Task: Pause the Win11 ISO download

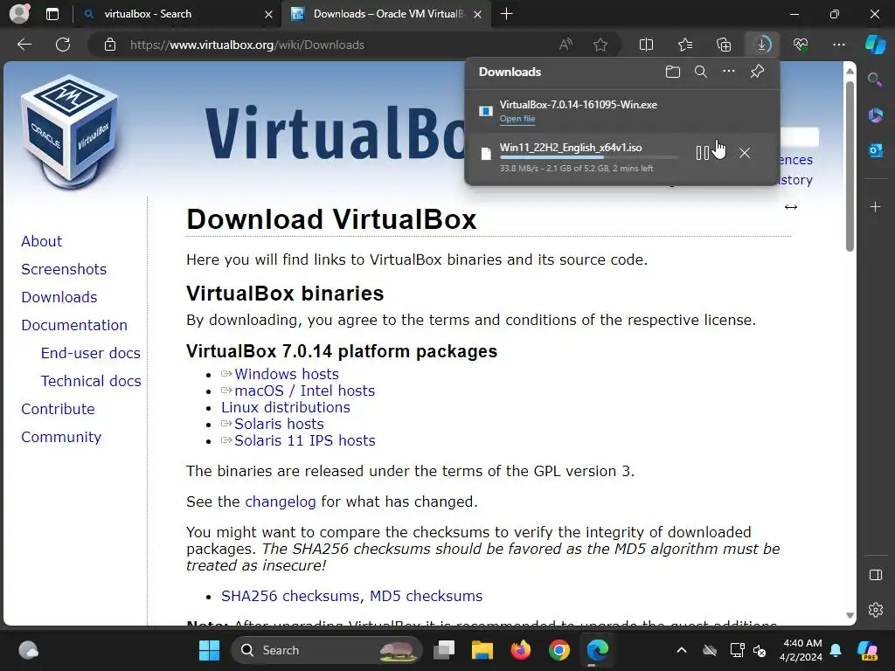Action: coord(703,153)
